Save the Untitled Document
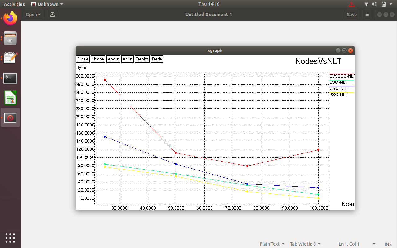The image size is (397, 248). 352,15
